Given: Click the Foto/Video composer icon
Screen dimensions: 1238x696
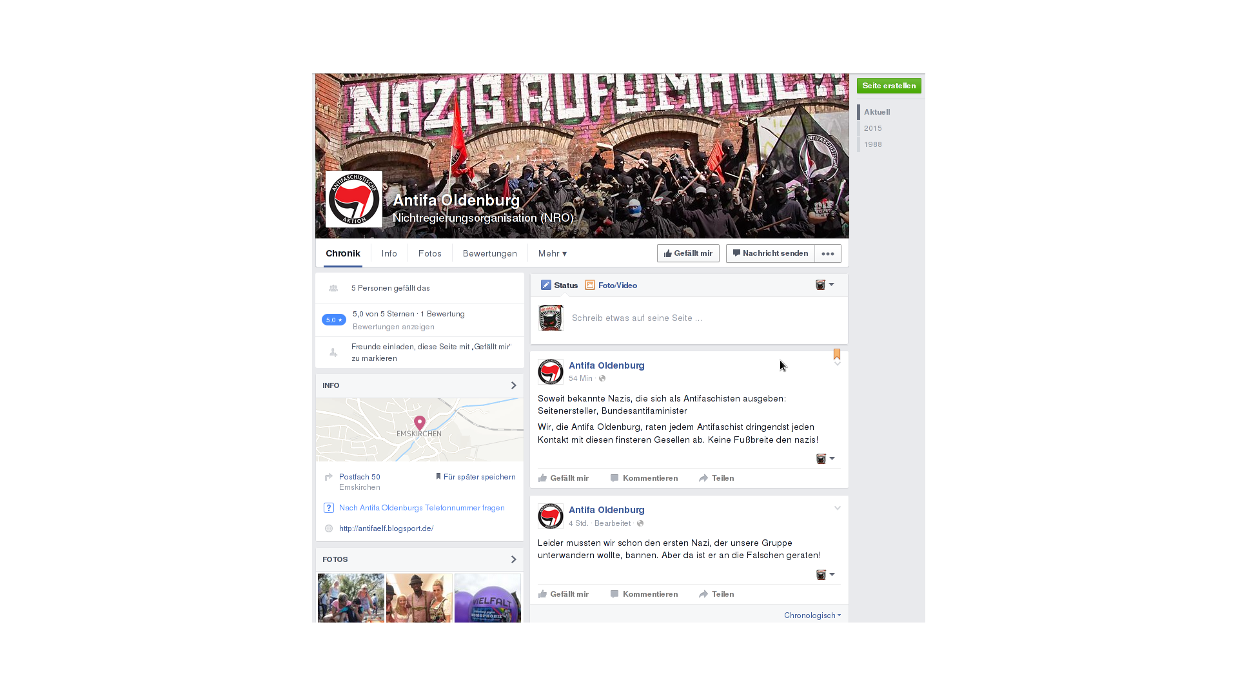Looking at the screenshot, I should point(590,285).
